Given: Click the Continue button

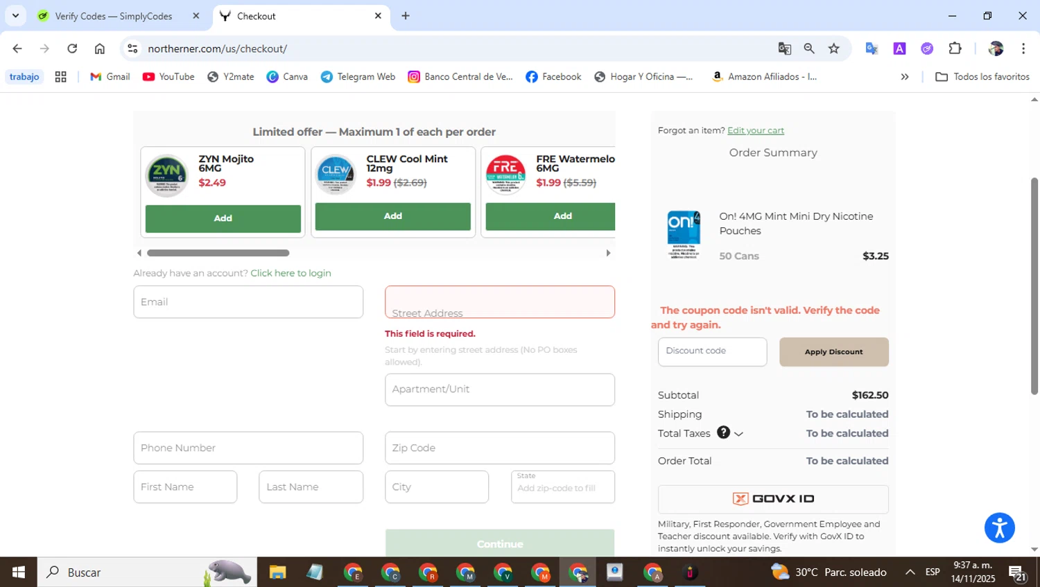Looking at the screenshot, I should point(500,543).
